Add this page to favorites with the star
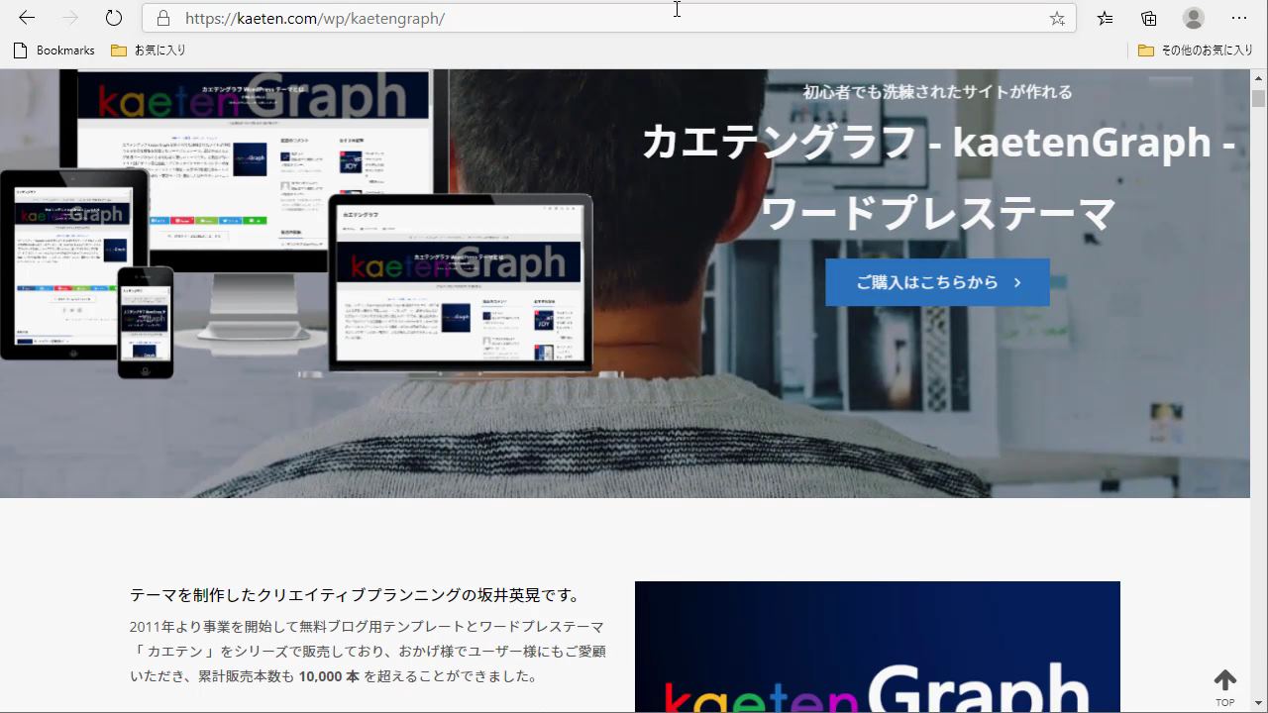 1057,18
